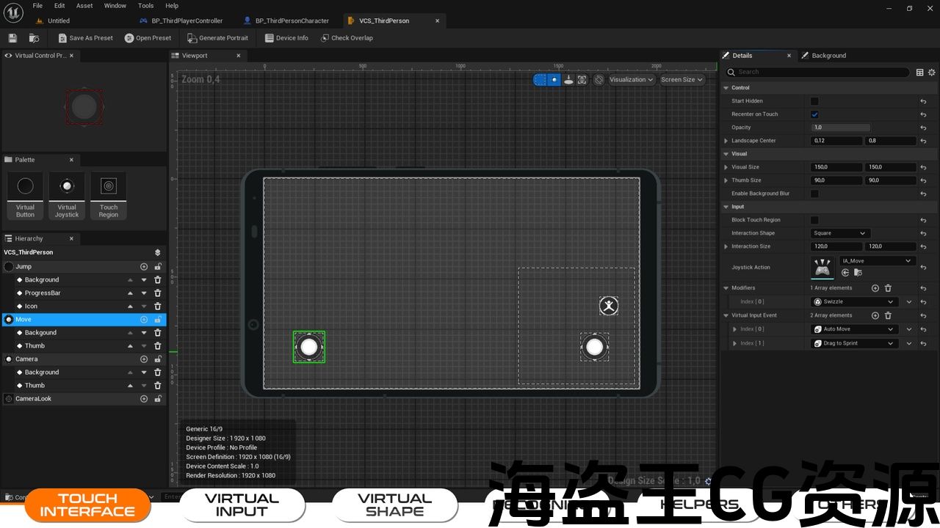Open the Details panel settings gear
940x528 pixels.
(x=932, y=72)
